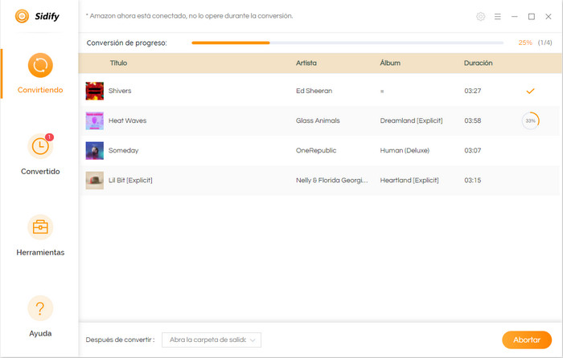Click artist OneRepublic
Viewport: 563px width, 358px height.
(x=316, y=151)
